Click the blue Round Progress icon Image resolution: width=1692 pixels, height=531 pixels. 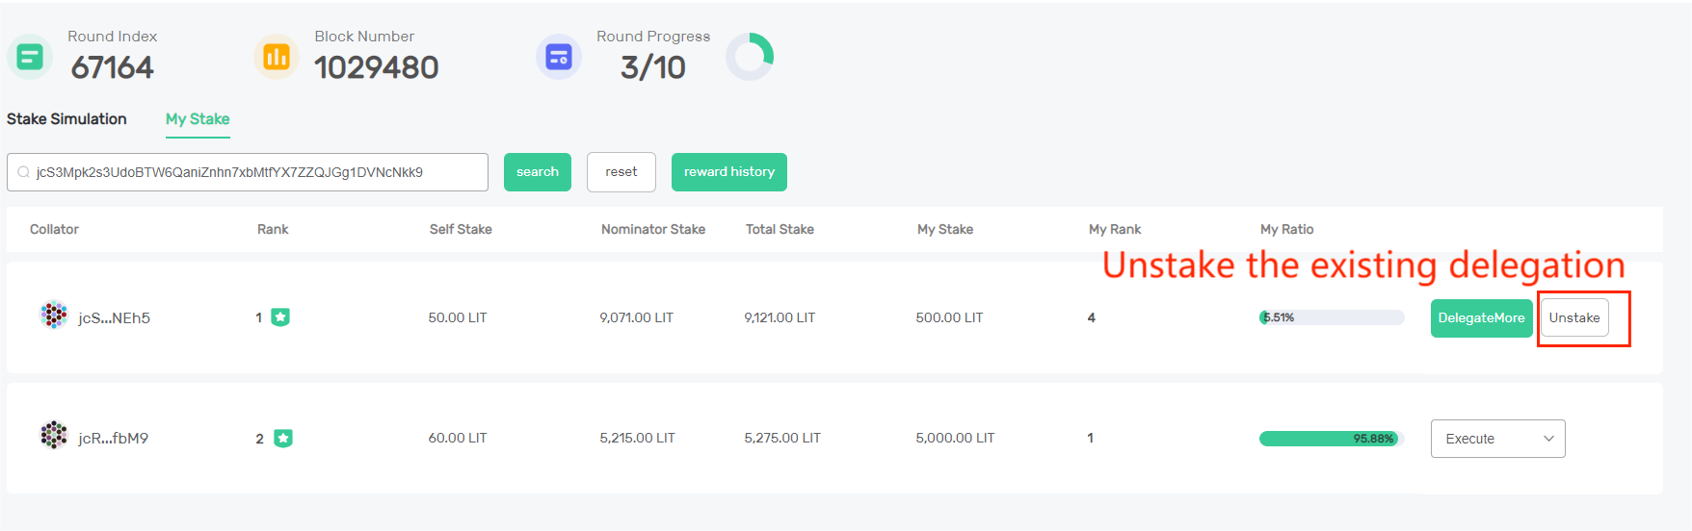click(x=559, y=58)
